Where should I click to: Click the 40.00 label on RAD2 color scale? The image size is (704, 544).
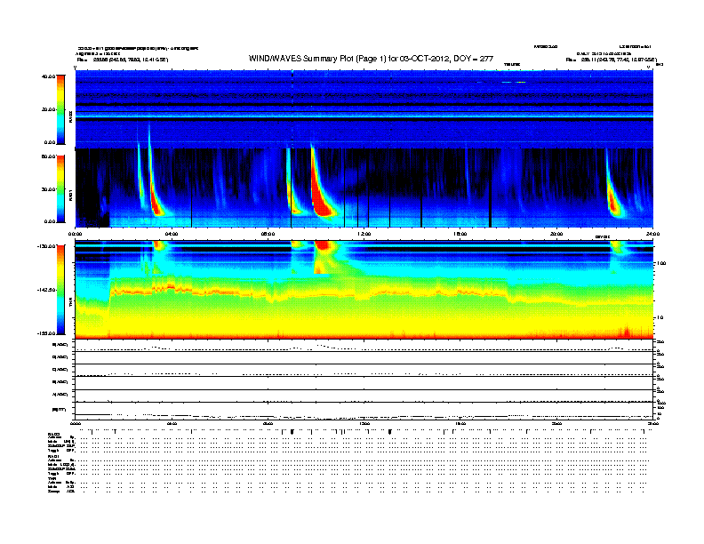pyautogui.click(x=49, y=76)
